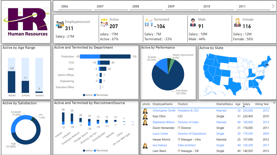
Task: Click Stephanie Wilson's photo icon
Action: [x=145, y=122]
